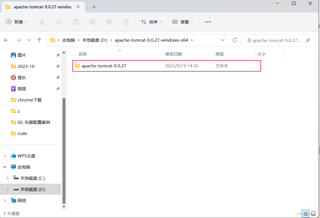Click the Rename icon in toolbar
This screenshot has width=320, height=218.
click(x=93, y=22)
